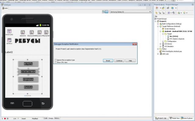Enable Show CPU view checkbox

55,62
